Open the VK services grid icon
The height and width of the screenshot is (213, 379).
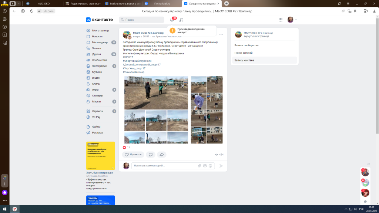(281, 20)
